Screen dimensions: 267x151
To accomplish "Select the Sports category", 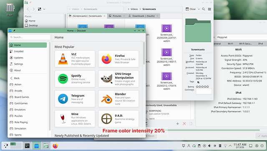I will (28, 135).
